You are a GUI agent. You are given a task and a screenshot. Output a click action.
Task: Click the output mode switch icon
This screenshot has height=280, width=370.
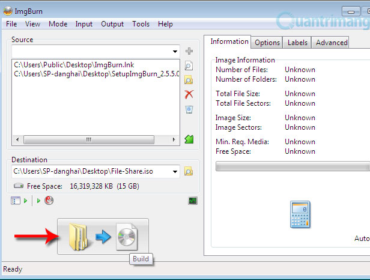click(16, 201)
